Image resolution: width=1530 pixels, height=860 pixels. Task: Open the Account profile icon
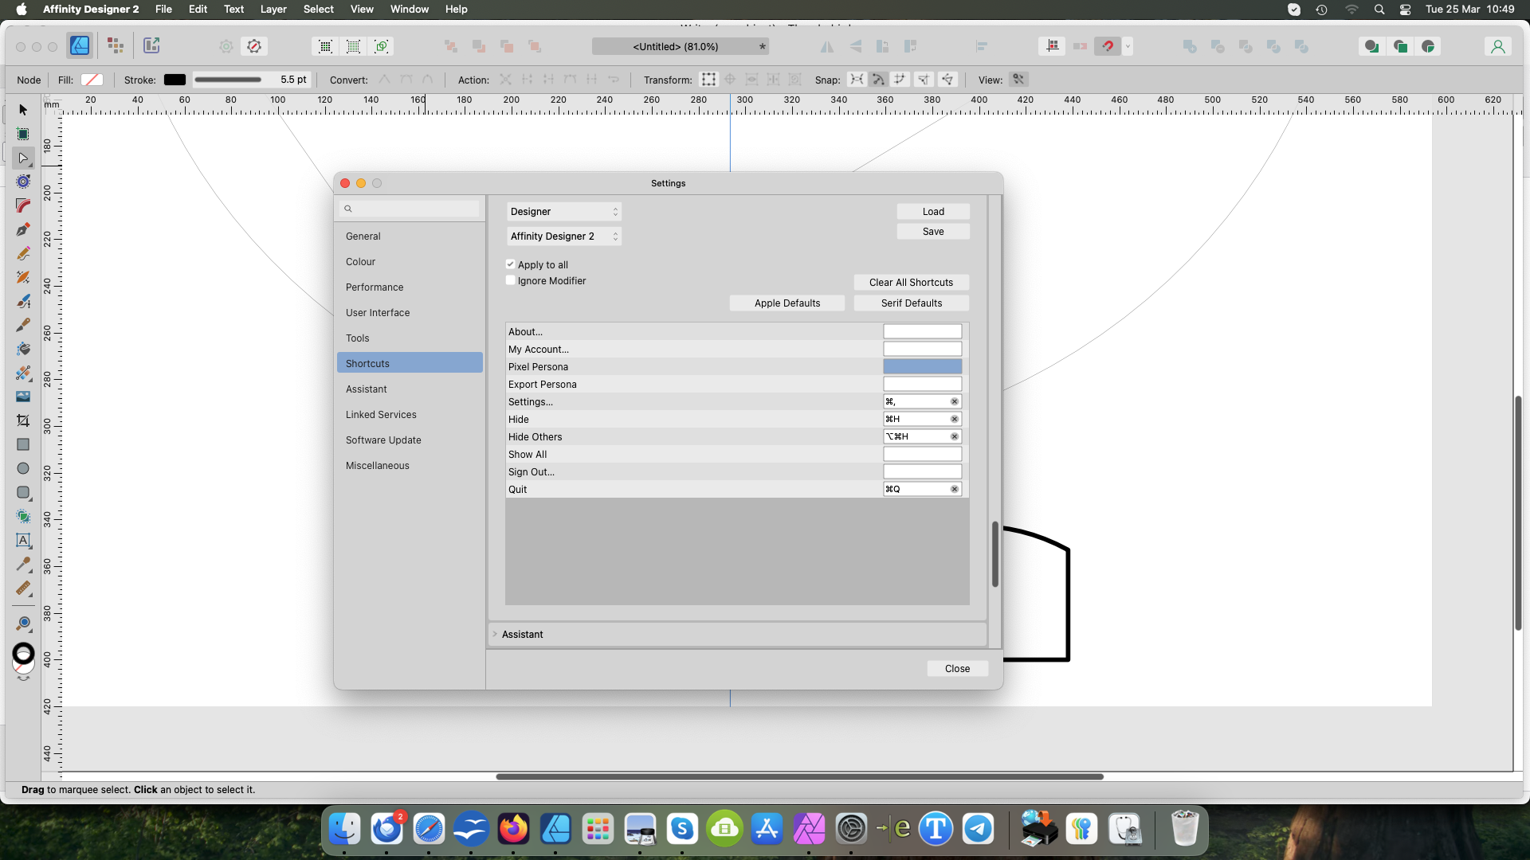(1498, 46)
